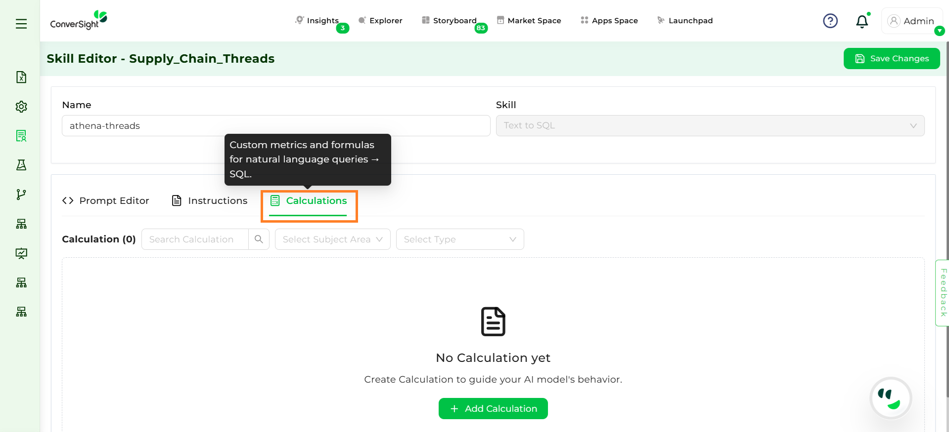Open the Storyboard menu item
The image size is (949, 432).
pos(449,21)
